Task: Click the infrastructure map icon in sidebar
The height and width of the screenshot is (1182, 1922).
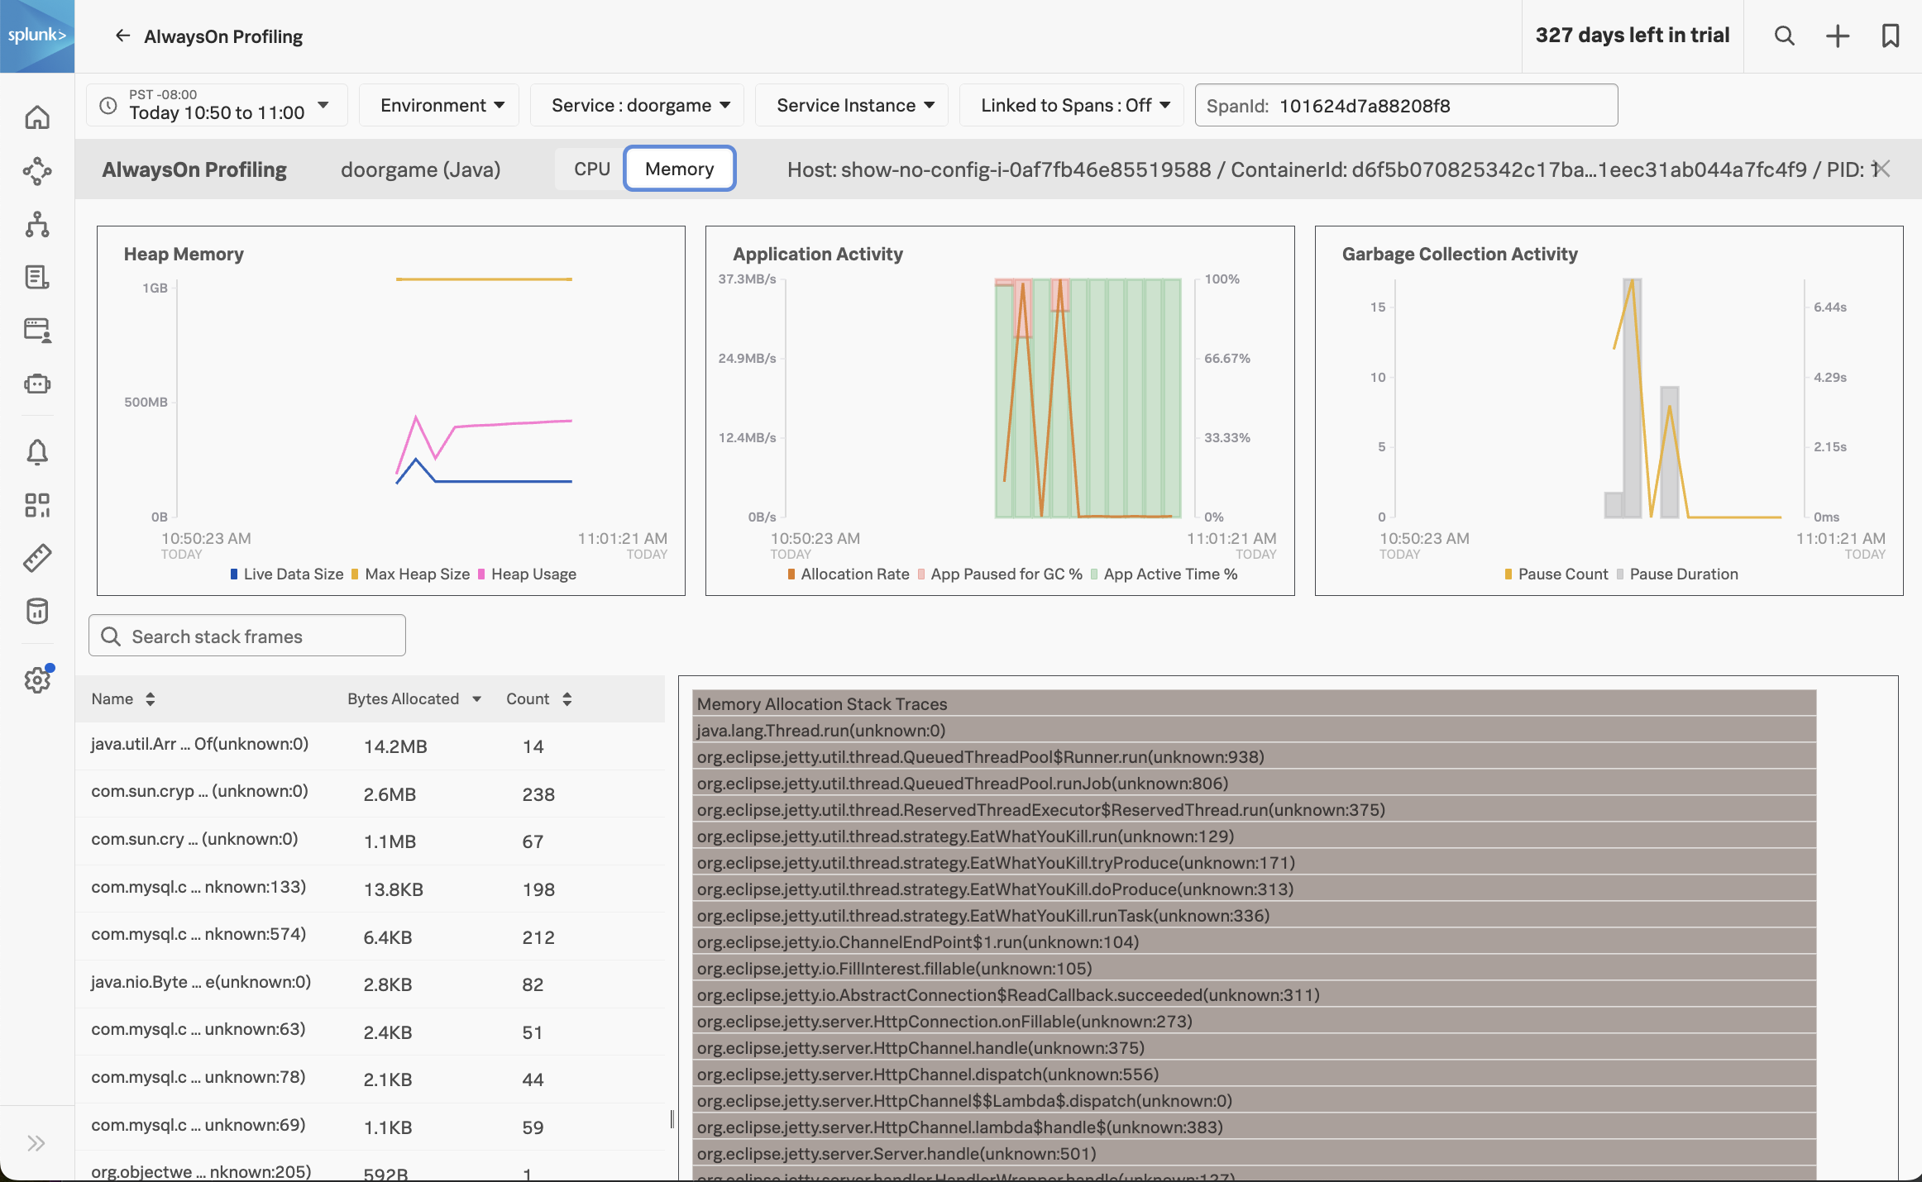Action: coord(37,224)
